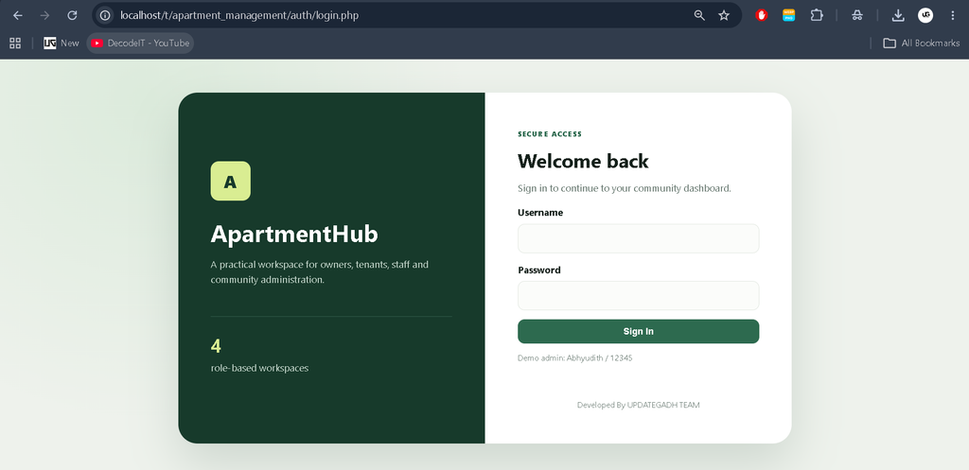Click the Sign In button
The image size is (969, 470).
pos(639,332)
